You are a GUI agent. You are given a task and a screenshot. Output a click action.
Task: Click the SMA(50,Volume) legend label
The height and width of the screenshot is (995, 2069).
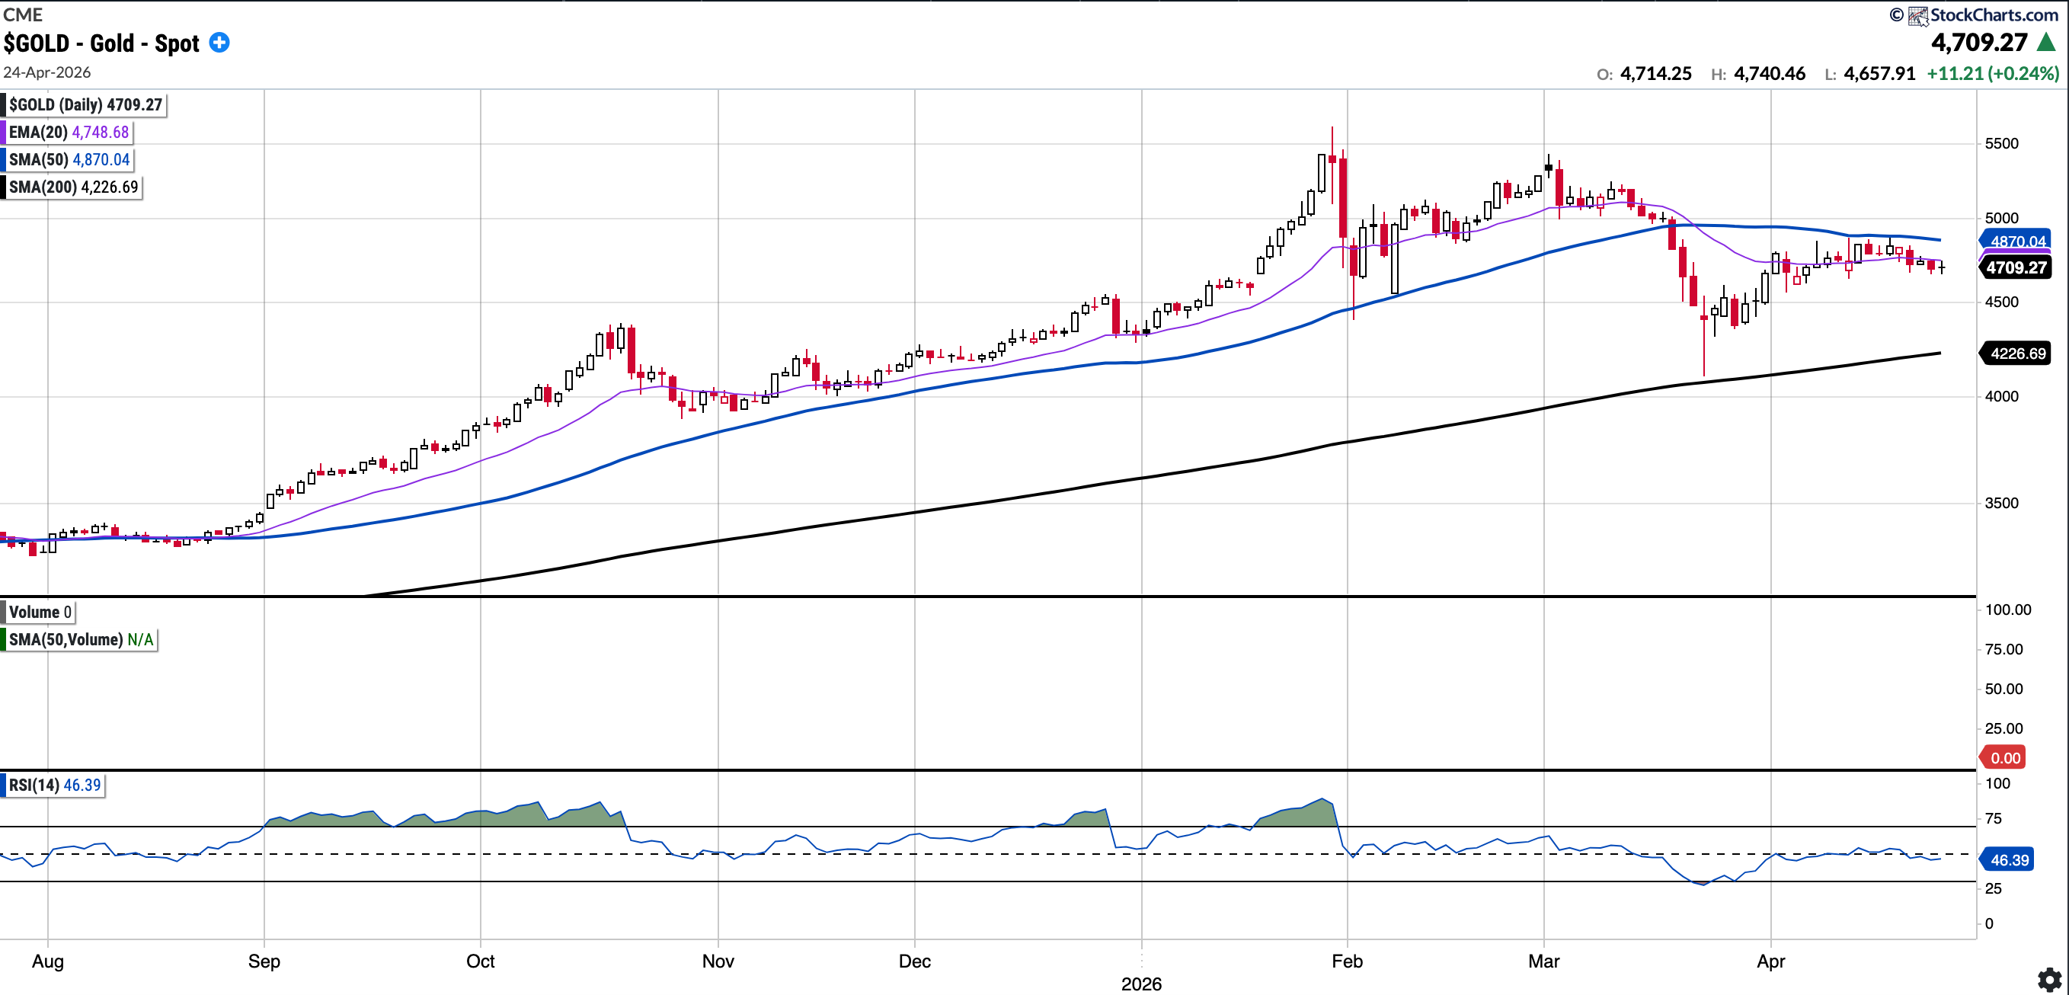click(80, 639)
